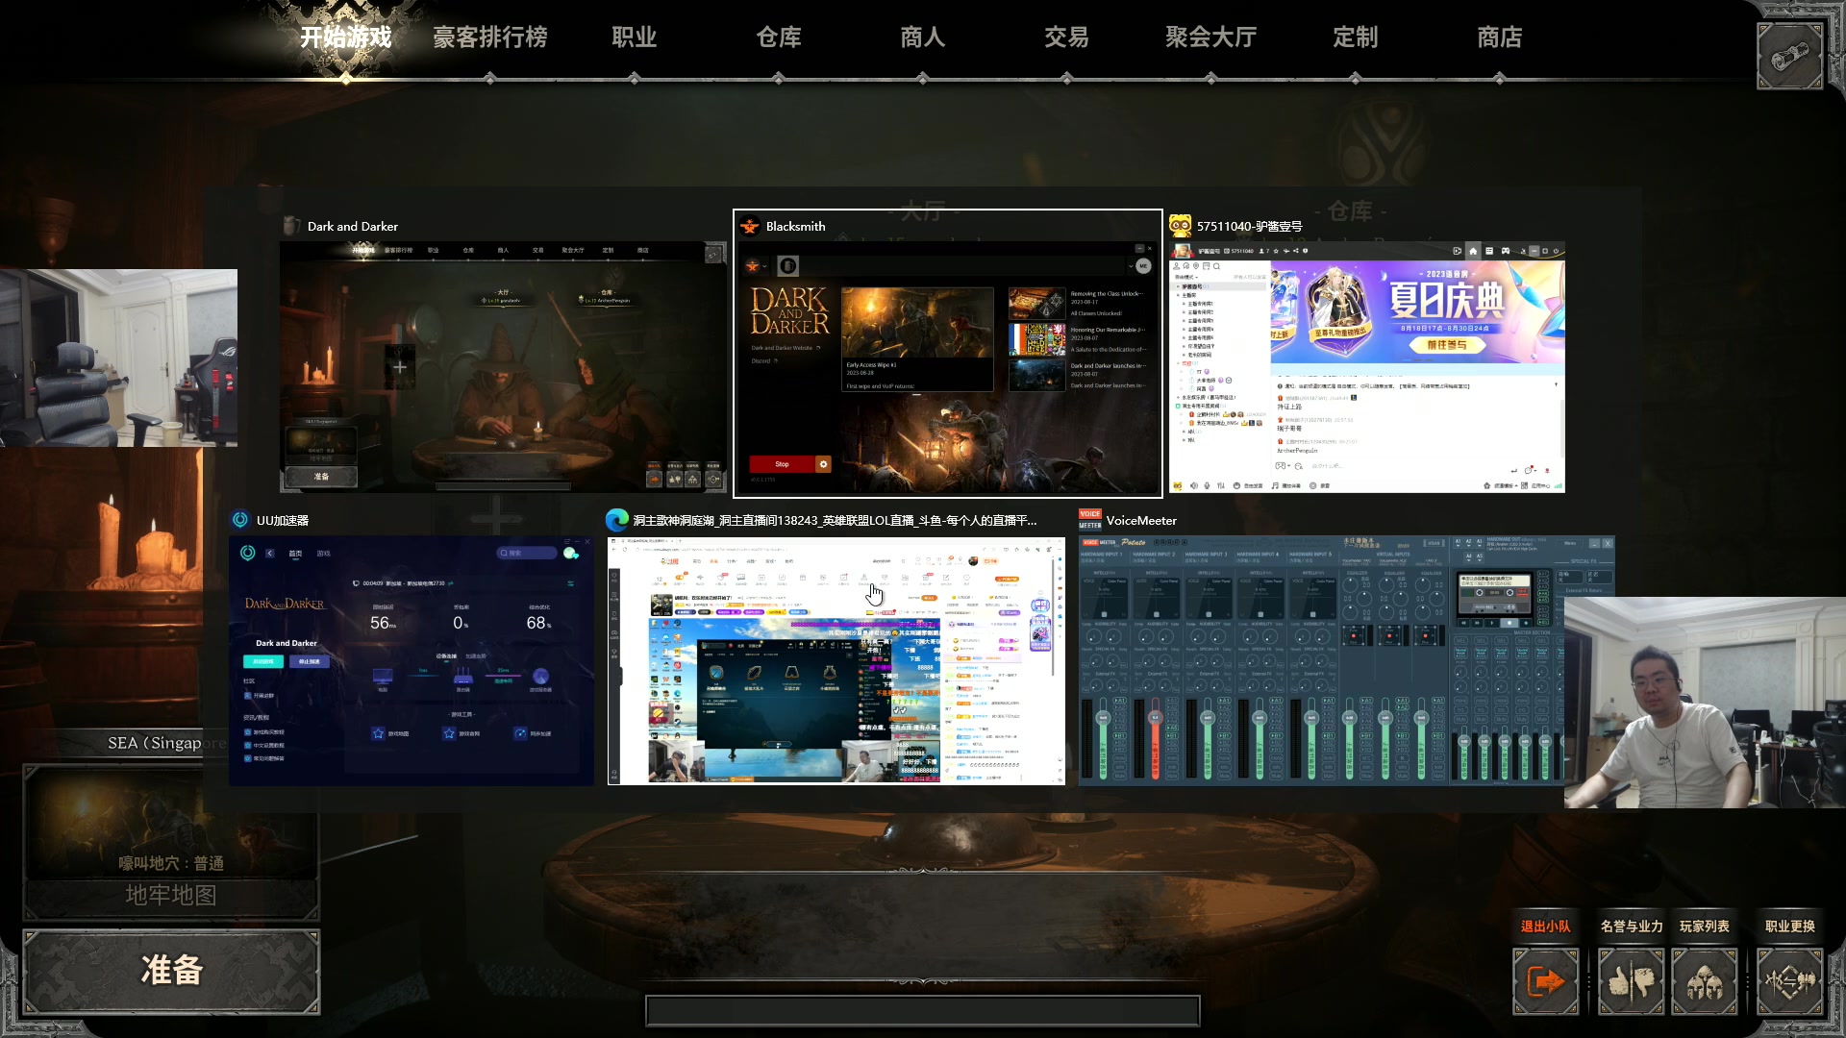
Task: Open the 定制 tab
Action: point(1355,37)
